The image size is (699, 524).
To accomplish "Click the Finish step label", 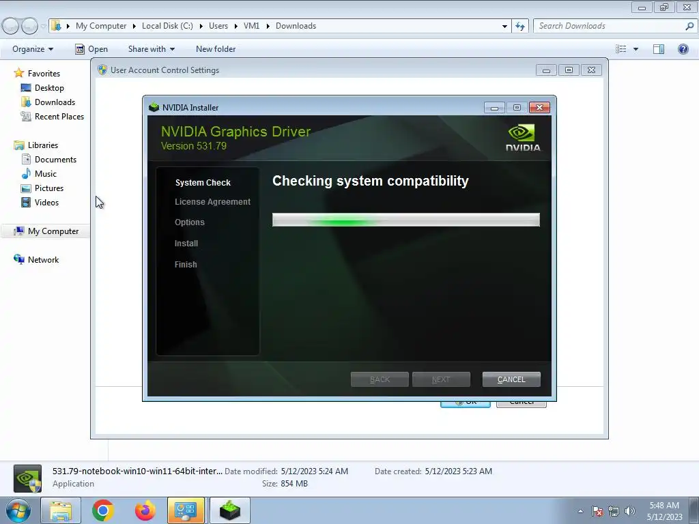I will coord(186,264).
